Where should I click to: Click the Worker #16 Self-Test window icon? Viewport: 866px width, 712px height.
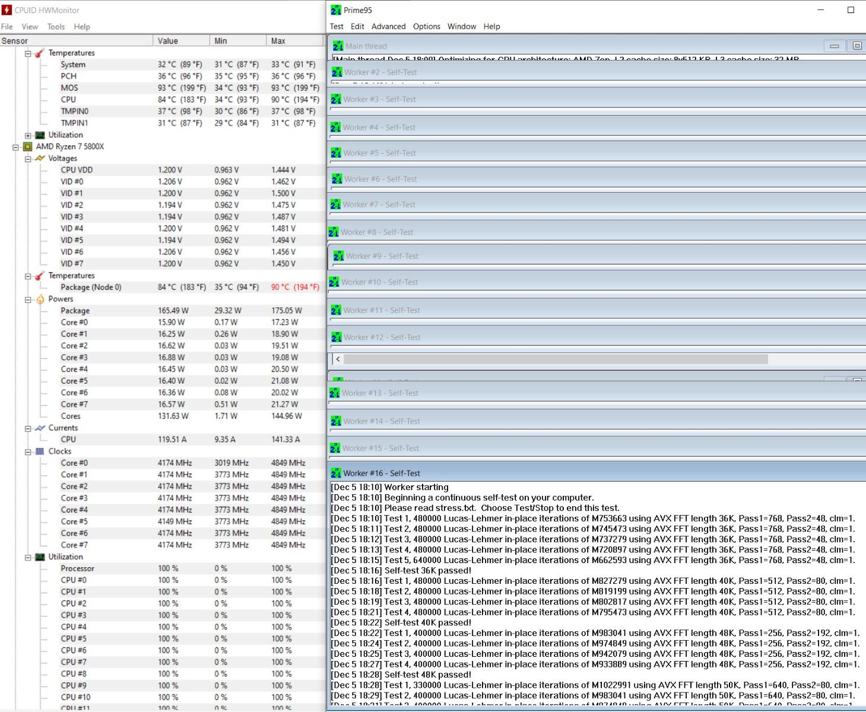coord(336,473)
